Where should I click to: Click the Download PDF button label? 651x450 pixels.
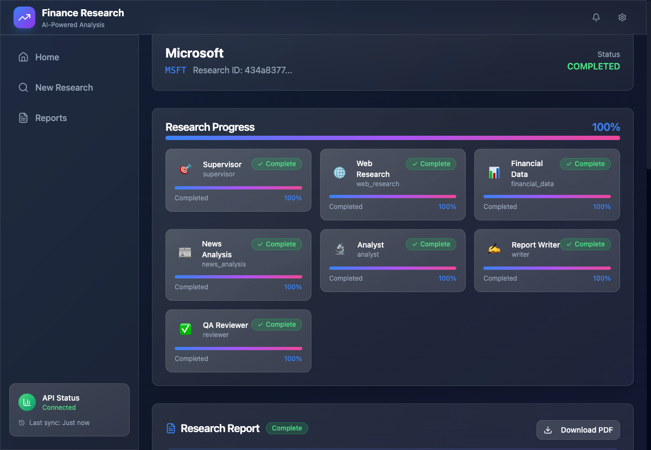click(x=587, y=430)
